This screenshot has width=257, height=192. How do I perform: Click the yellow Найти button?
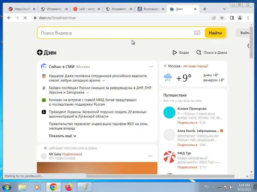[x=215, y=33]
